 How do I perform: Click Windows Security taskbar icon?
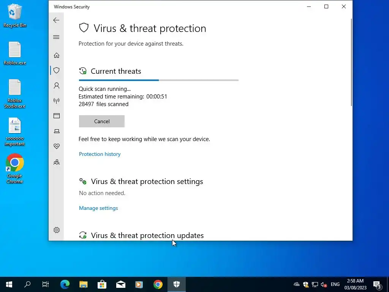(176, 284)
